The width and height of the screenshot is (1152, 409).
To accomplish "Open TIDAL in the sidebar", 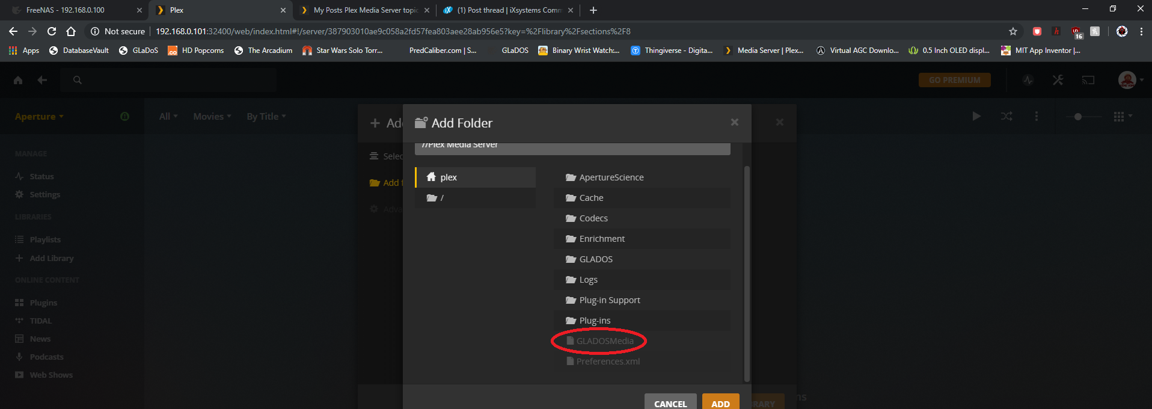I will [x=33, y=321].
